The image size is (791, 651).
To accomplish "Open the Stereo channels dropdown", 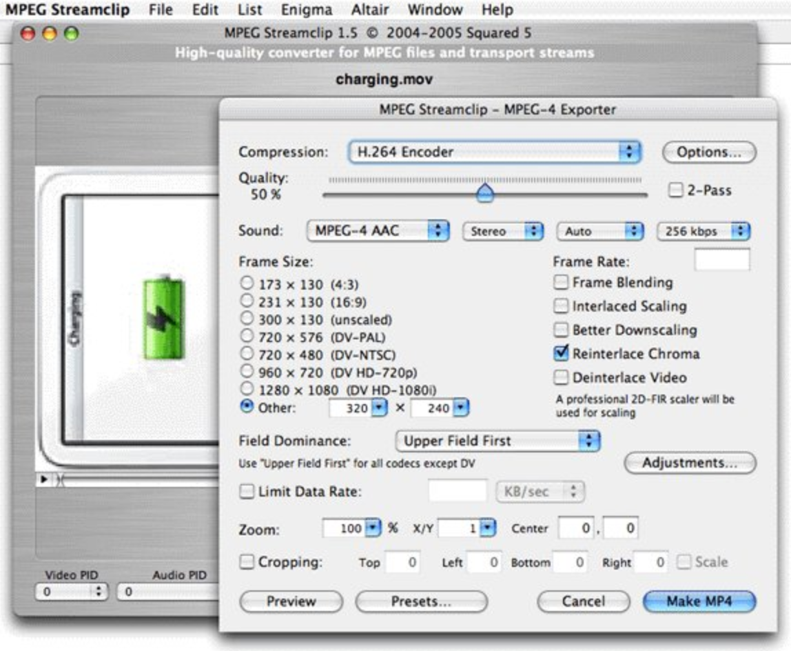I will coord(503,231).
